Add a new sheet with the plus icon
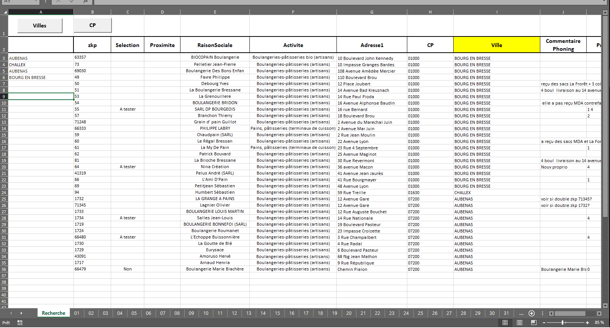 (532, 313)
